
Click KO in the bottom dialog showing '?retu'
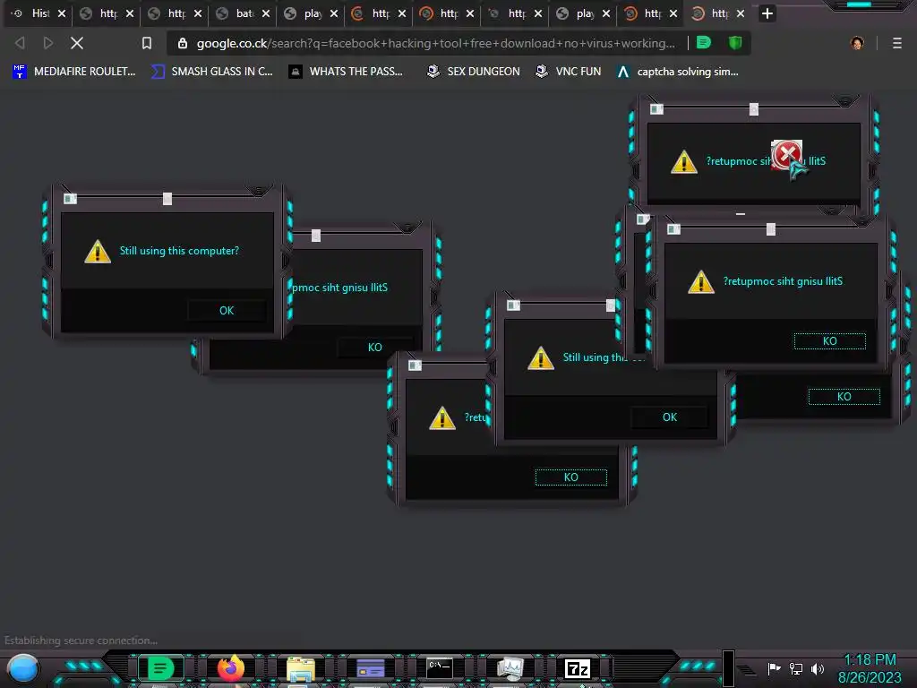(570, 477)
